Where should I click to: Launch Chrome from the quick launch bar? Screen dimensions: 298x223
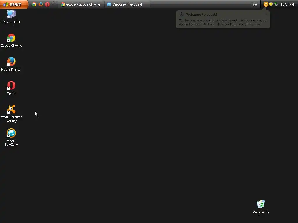[34, 4]
